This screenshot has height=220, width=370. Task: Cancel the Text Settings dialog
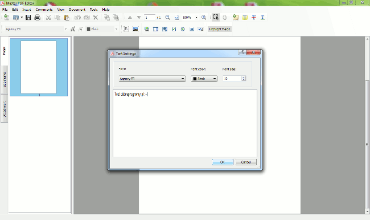point(246,162)
